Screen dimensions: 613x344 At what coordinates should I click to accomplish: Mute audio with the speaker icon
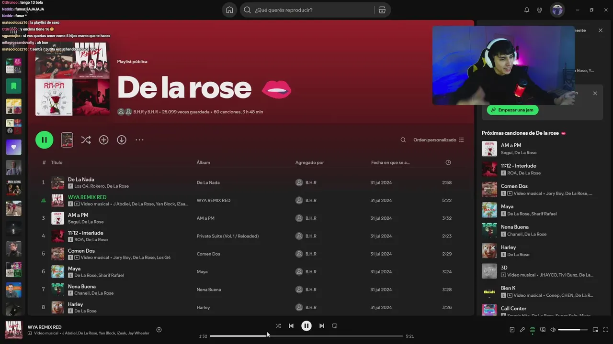[553, 330]
